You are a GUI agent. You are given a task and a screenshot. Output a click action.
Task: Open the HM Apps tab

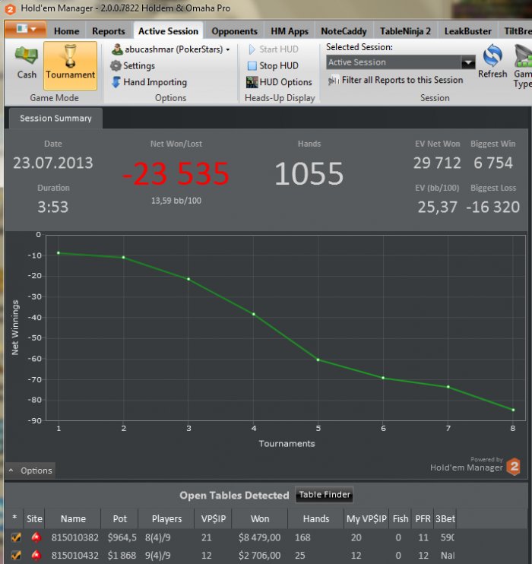pos(290,31)
